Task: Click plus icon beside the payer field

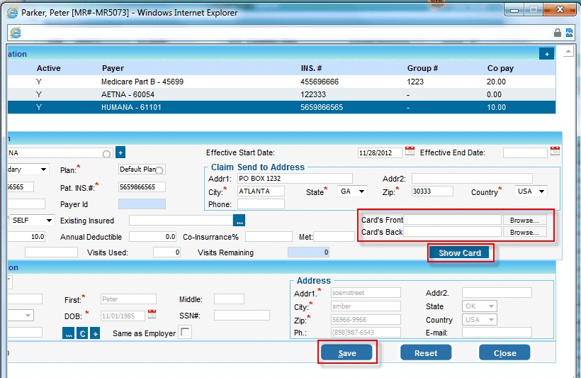Action: click(120, 152)
